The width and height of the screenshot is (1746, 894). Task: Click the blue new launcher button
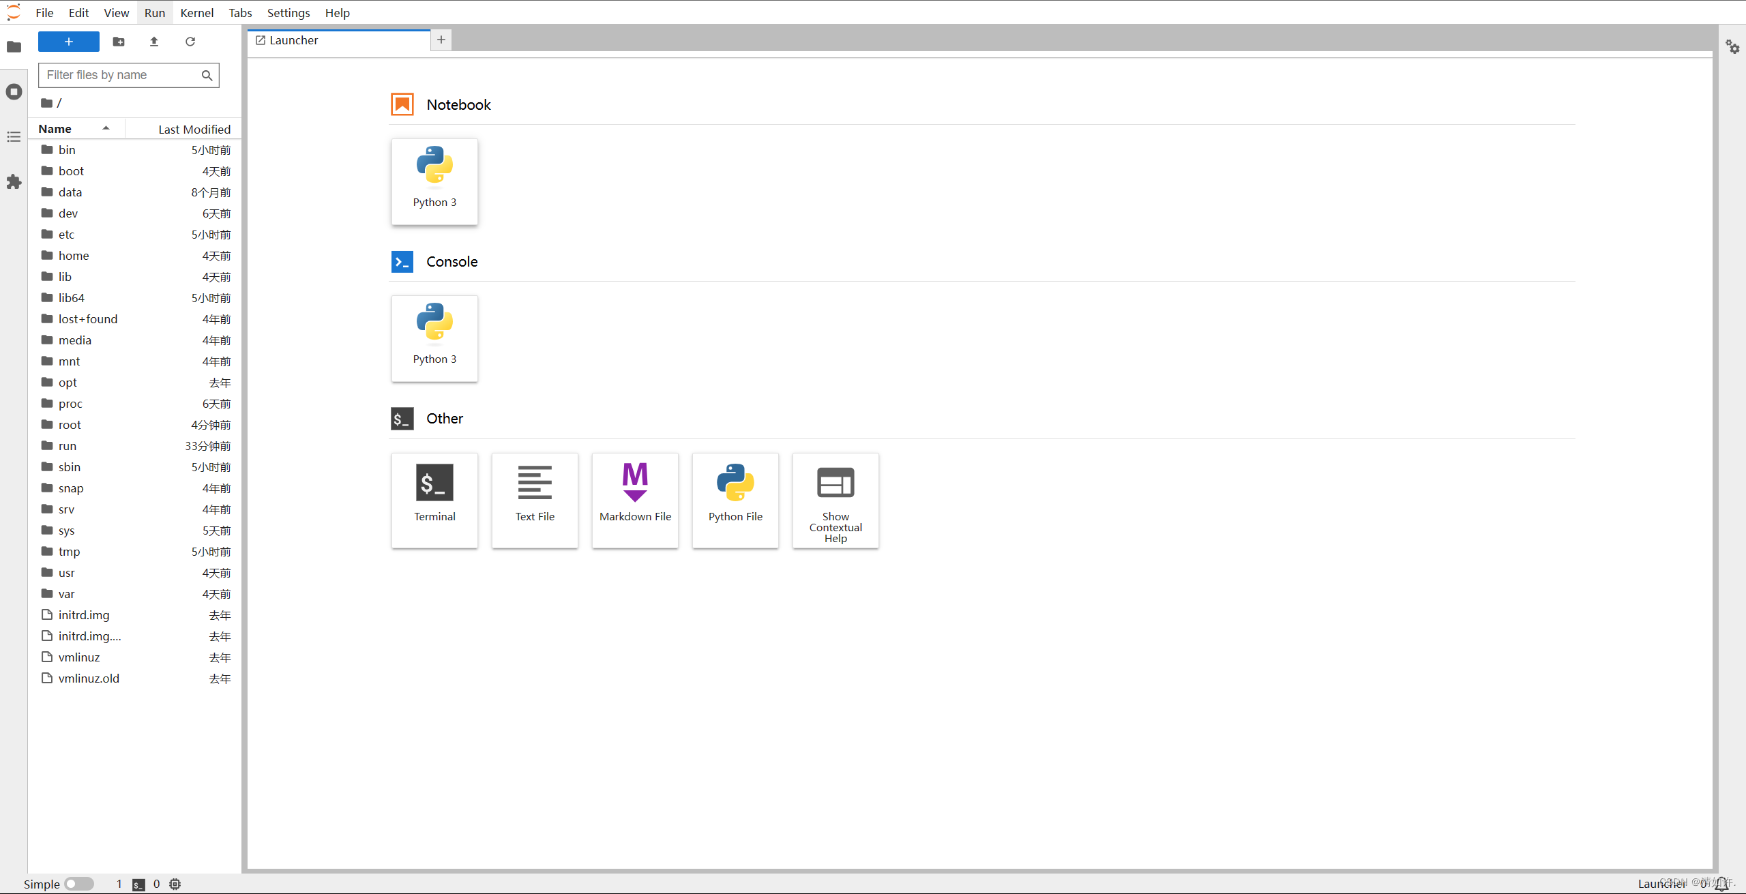69,42
